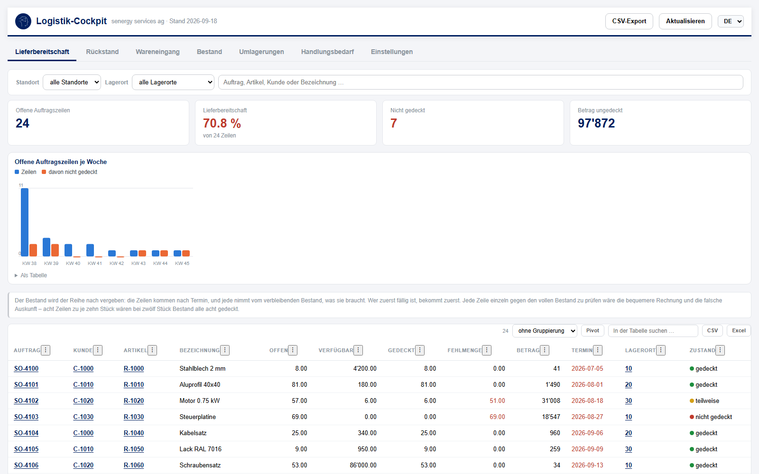Open column menu for GEDECKT

click(x=420, y=350)
